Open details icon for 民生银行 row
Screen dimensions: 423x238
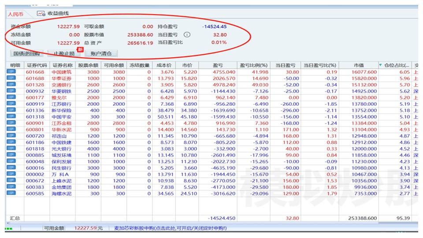coord(11,167)
